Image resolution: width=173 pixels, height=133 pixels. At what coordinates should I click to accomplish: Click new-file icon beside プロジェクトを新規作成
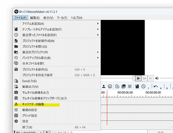tap(16, 41)
